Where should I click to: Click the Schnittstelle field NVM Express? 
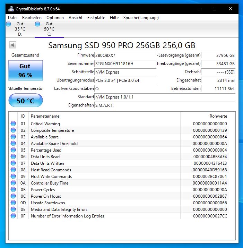click(125, 72)
